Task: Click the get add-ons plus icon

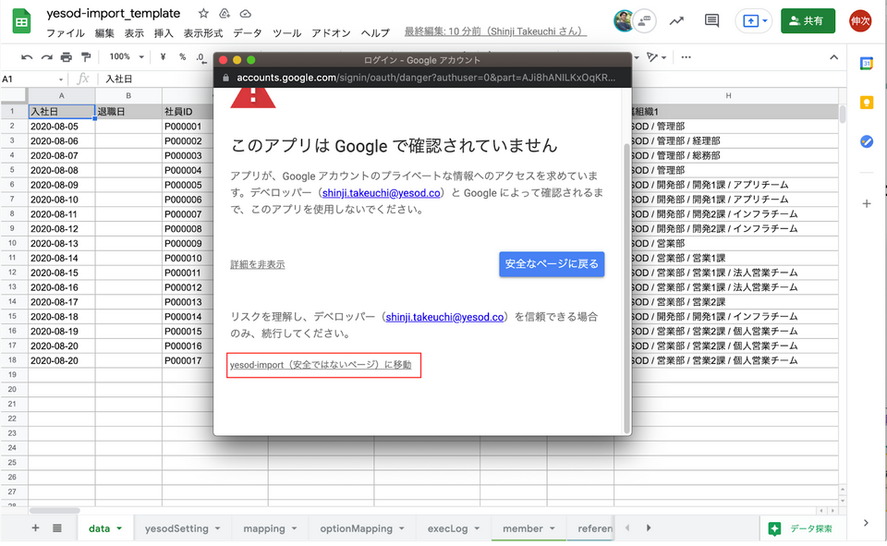Action: (866, 203)
